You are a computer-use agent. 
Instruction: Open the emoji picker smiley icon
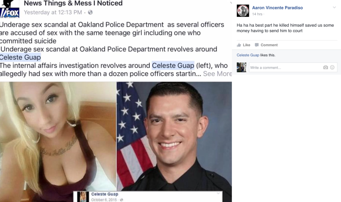pos(333,67)
